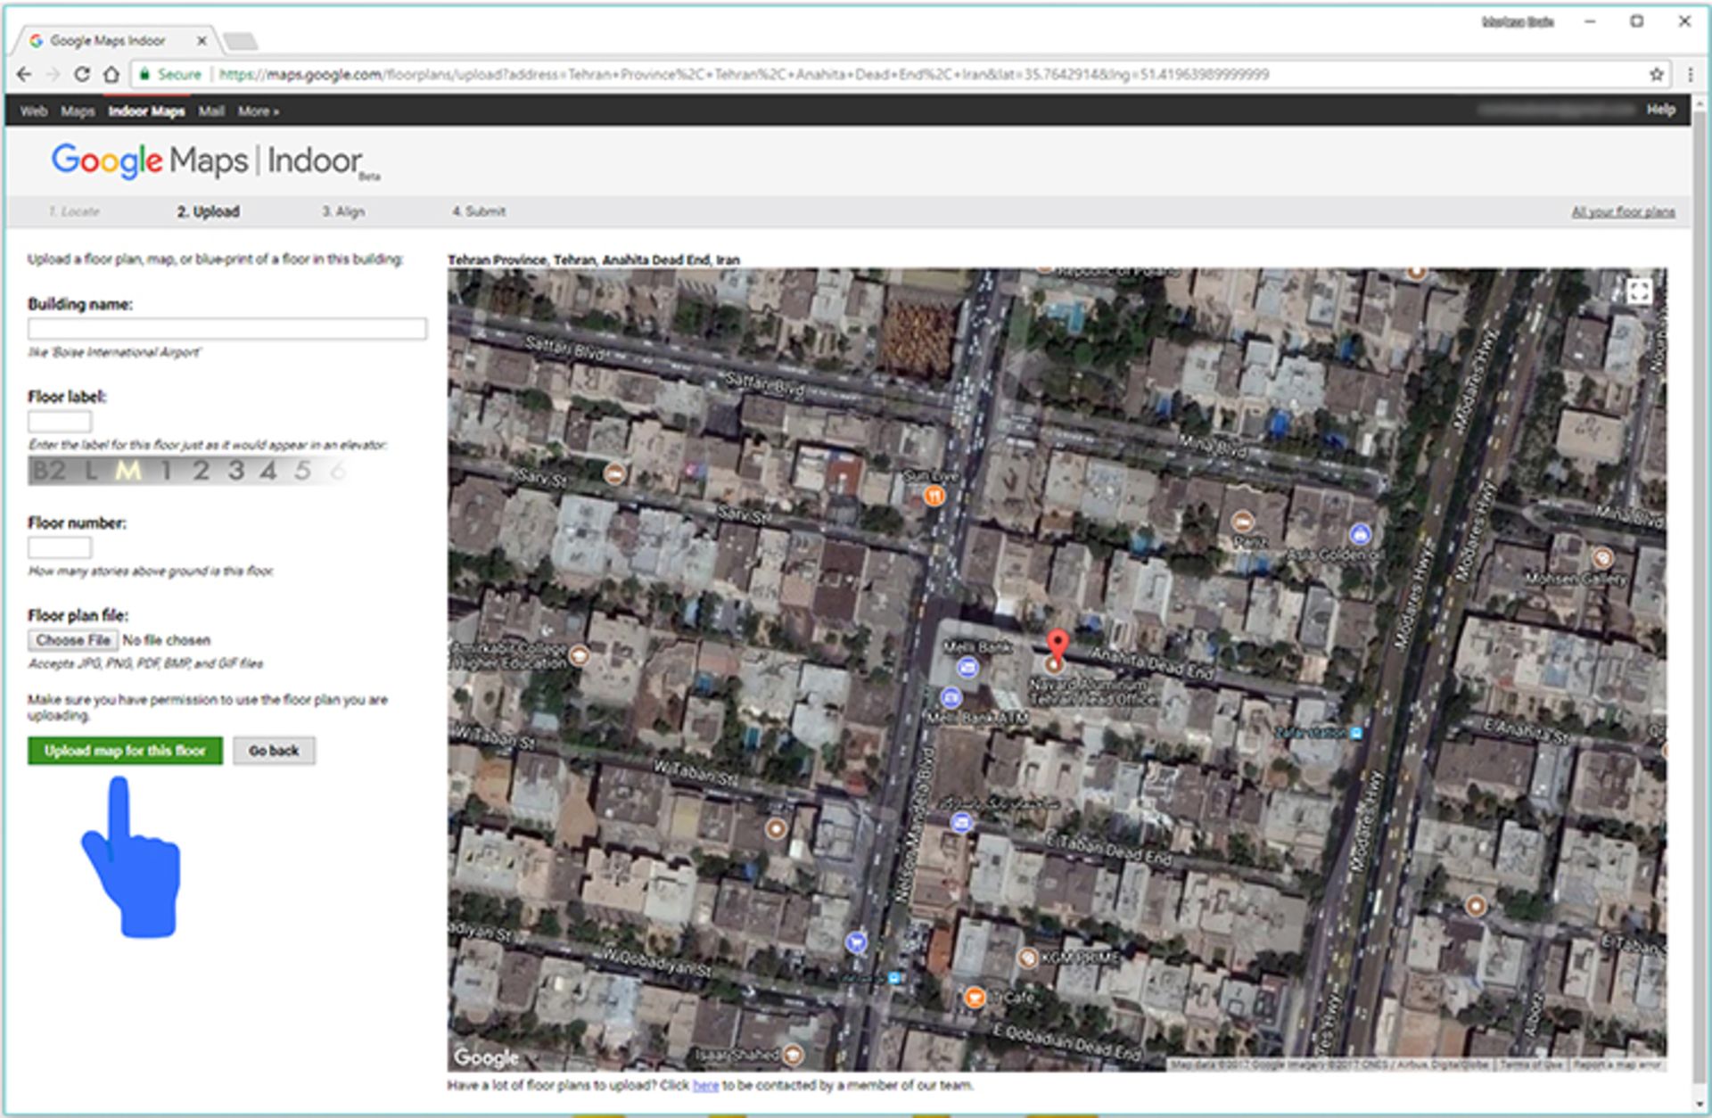Click the shopping cart store marker
The width and height of the screenshot is (1712, 1118).
(856, 941)
